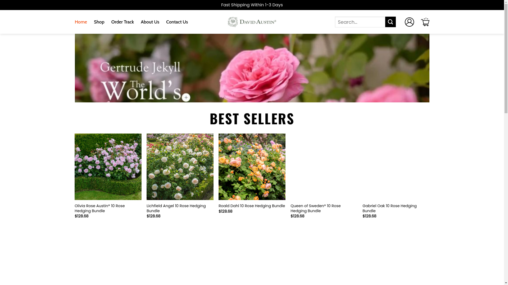The height and width of the screenshot is (285, 508).
Task: Click the BEST SELLERS heading
Action: tap(252, 118)
